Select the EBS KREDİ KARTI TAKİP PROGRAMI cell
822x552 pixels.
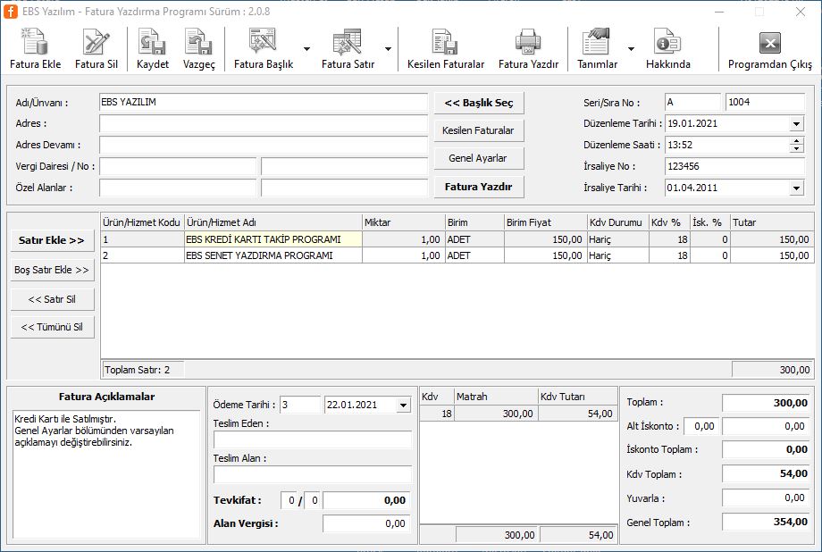coord(273,239)
